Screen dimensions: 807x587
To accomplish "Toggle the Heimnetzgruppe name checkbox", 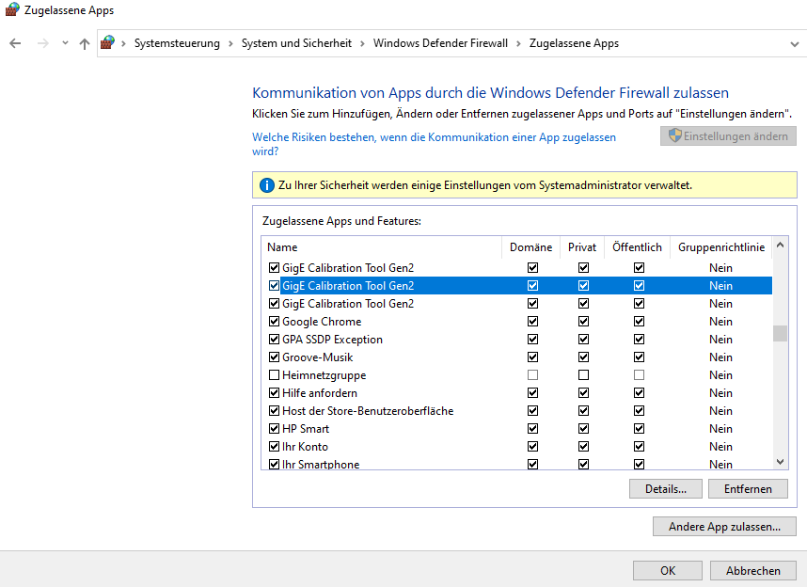I will (x=275, y=375).
